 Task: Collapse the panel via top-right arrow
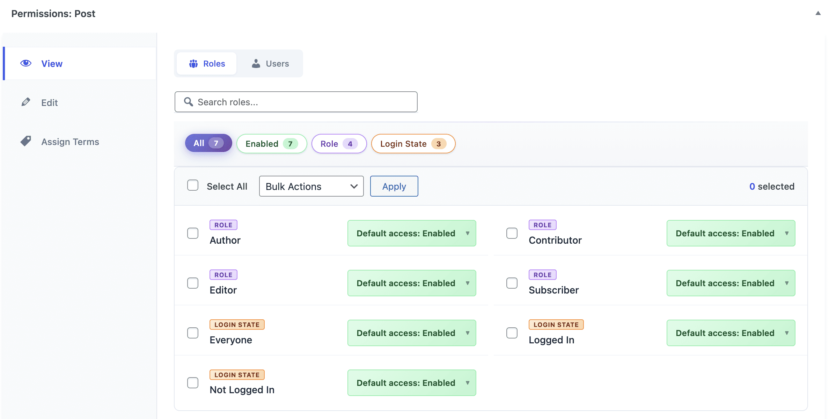coord(818,13)
